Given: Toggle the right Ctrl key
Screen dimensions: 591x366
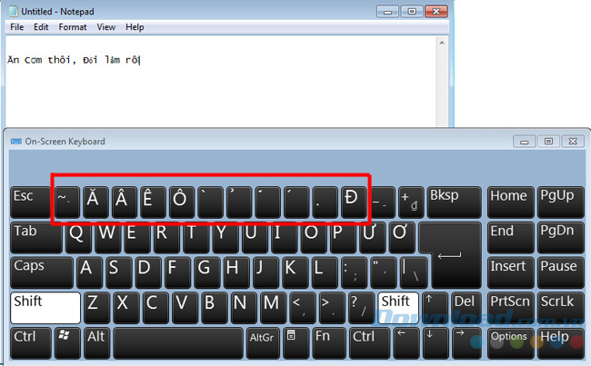Looking at the screenshot, I should 369,342.
